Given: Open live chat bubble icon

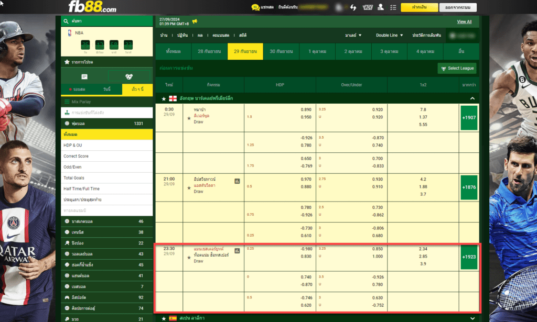Looking at the screenshot, I should point(255,7).
